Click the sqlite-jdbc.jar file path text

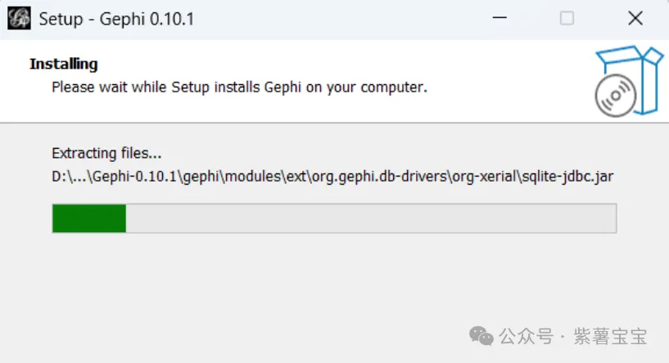coord(571,177)
